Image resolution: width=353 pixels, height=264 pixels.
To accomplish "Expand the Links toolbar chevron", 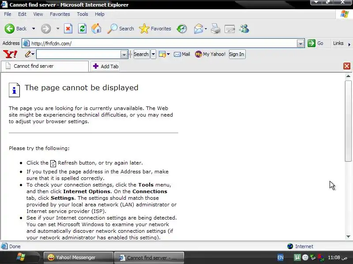I will (x=349, y=44).
